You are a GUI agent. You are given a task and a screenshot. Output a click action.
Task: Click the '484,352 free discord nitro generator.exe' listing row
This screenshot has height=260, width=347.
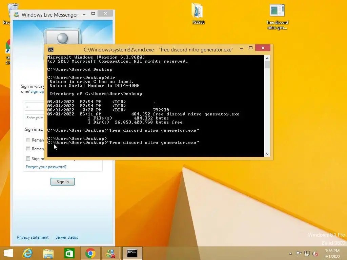(x=143, y=114)
